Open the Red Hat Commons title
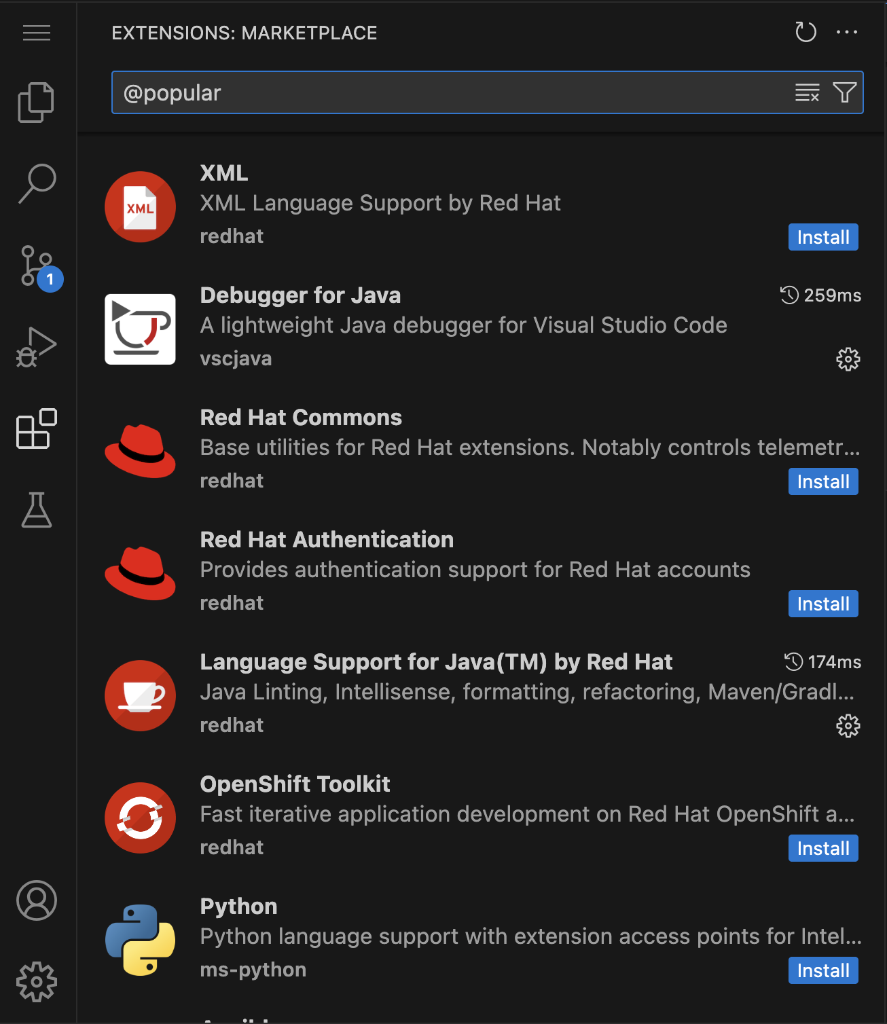The image size is (887, 1024). 301,417
